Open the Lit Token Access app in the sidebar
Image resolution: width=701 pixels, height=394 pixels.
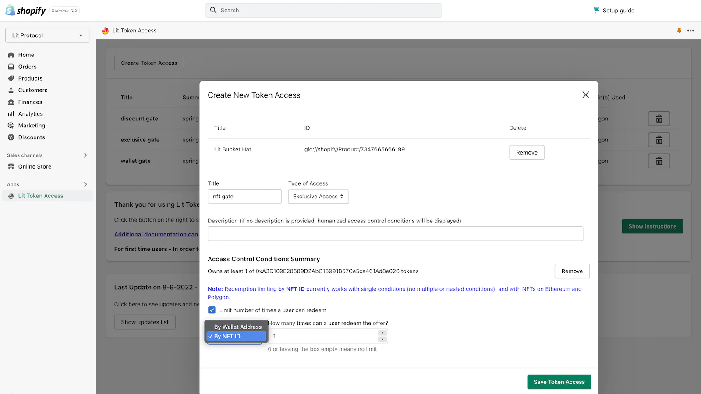pos(40,196)
